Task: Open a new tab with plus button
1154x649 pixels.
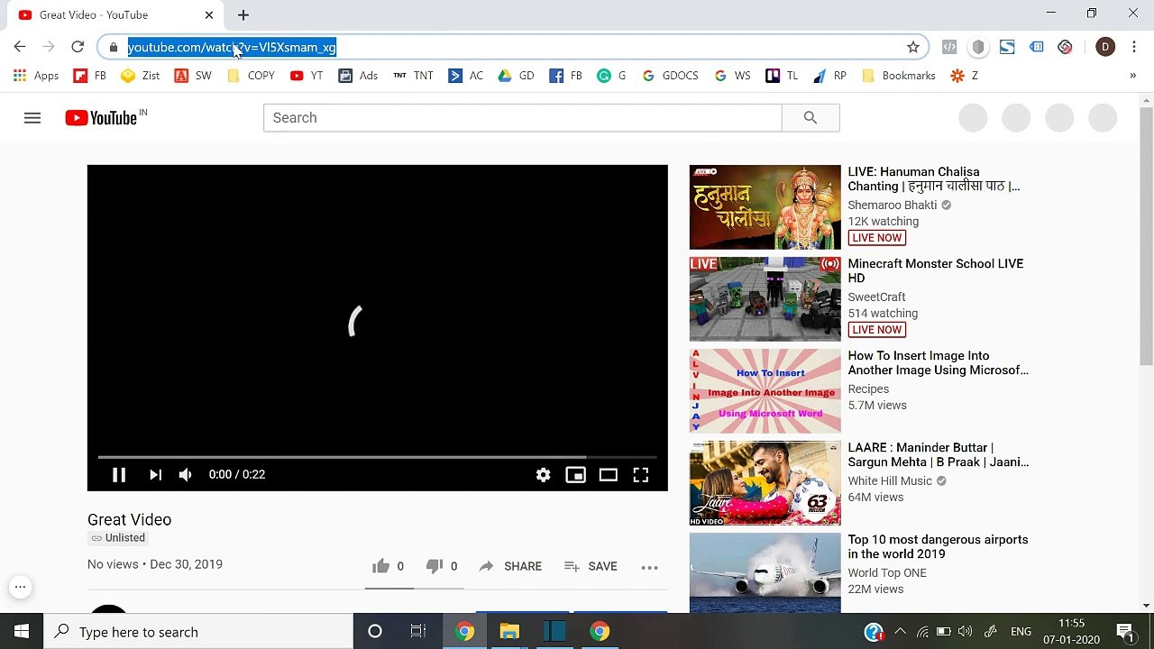Action: pos(243,14)
